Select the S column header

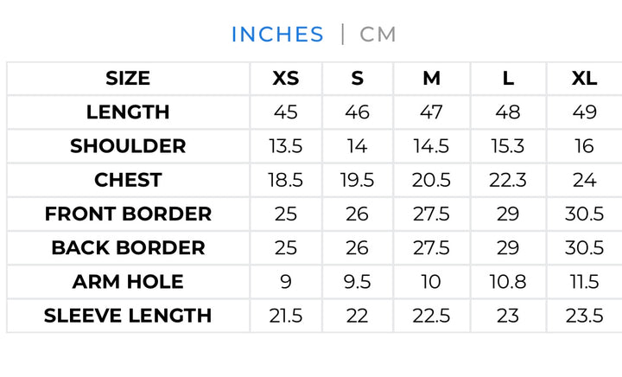[x=358, y=78]
